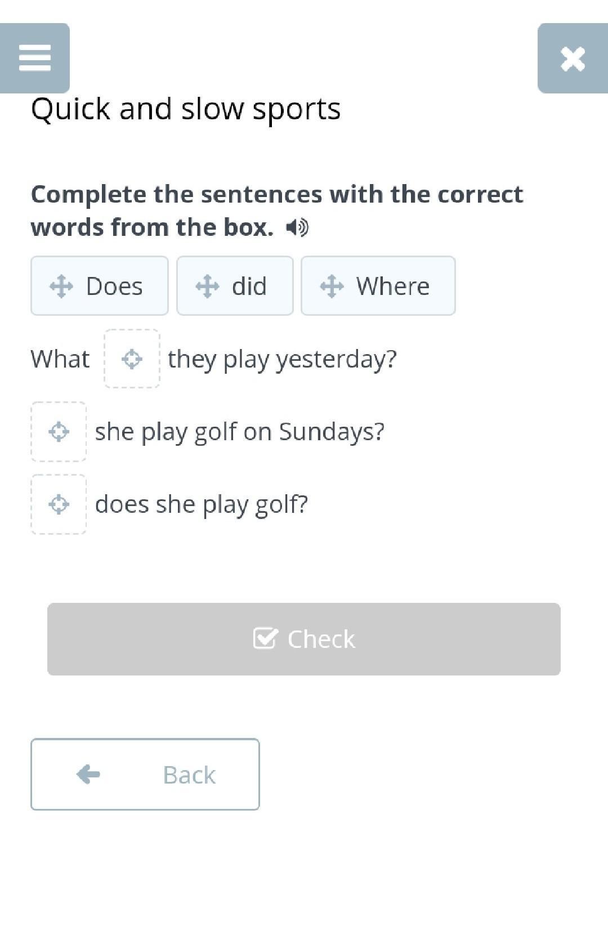Image resolution: width=608 pixels, height=935 pixels.
Task: Go back using the Back label
Action: tap(189, 775)
